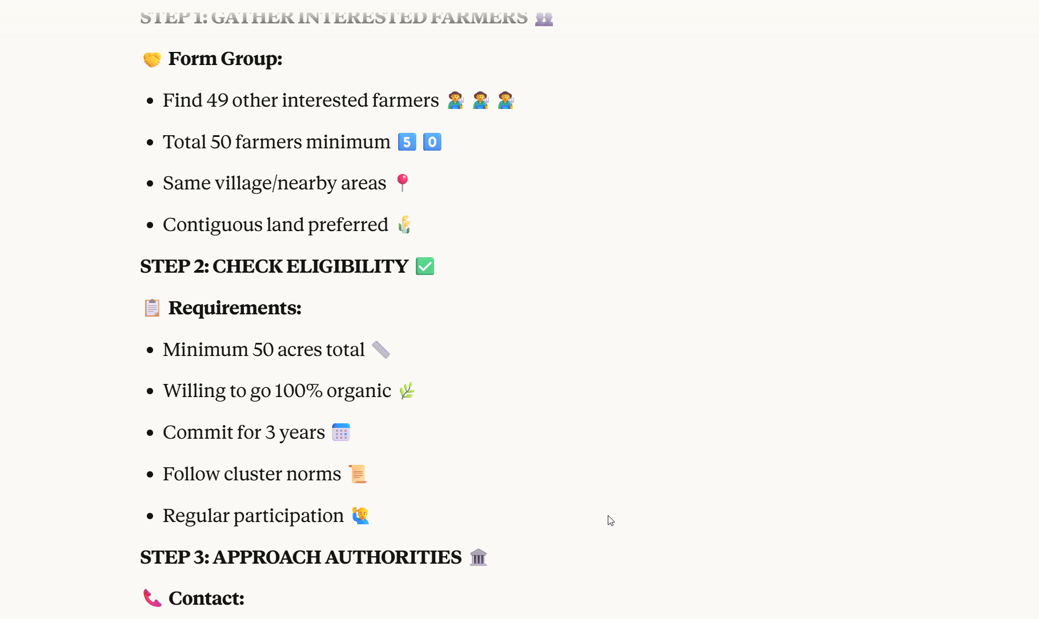Click the pink telephone receiver emoji
The image size is (1039, 619).
152,598
